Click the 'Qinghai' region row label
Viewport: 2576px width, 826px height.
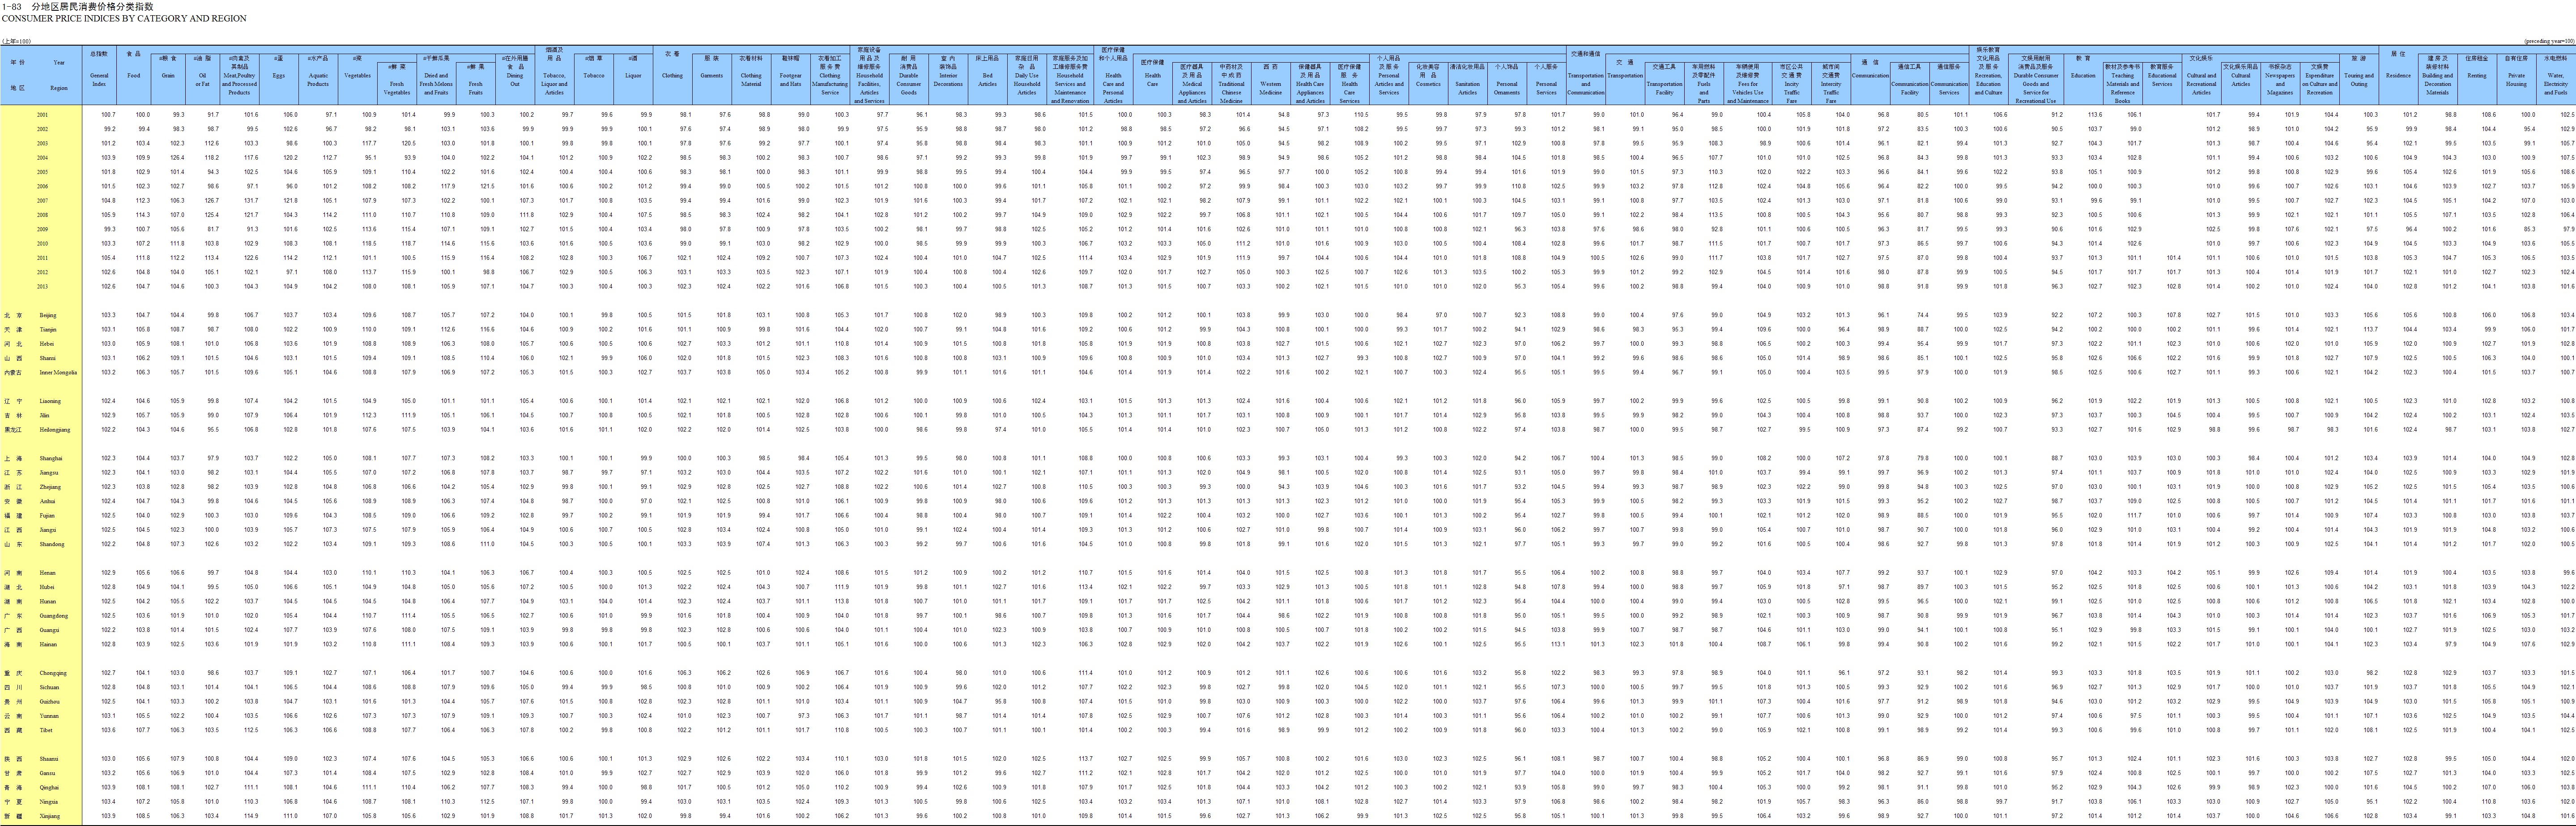(49, 787)
